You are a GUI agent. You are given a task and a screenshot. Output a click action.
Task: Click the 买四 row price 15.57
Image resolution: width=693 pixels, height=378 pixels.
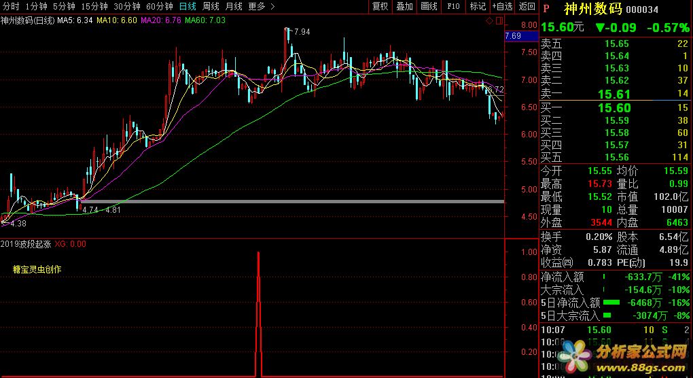(616, 145)
